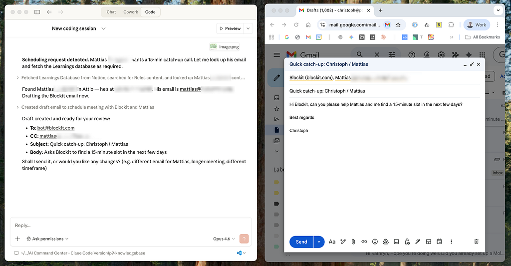Open Chrome extensions puzzle icon
The width and height of the screenshot is (511, 266).
(451, 25)
